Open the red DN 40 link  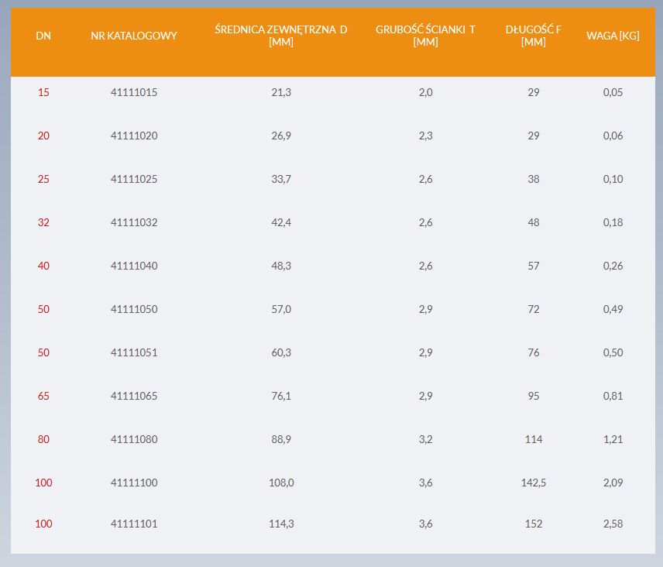coord(43,266)
